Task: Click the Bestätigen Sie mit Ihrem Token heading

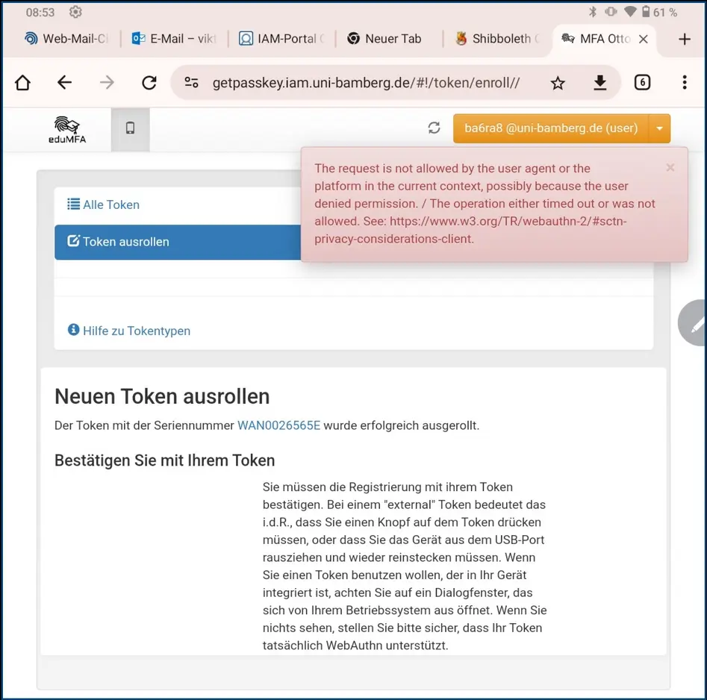Action: (x=164, y=460)
